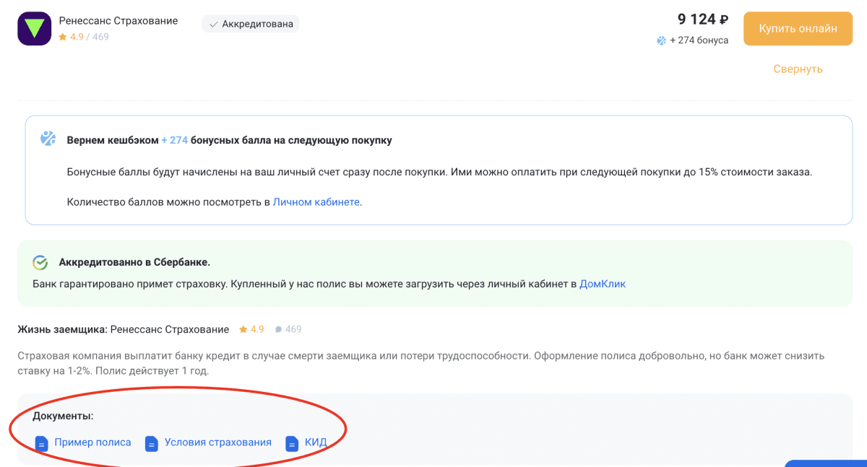Open the Условия страхования document
867x467 pixels.
(217, 442)
